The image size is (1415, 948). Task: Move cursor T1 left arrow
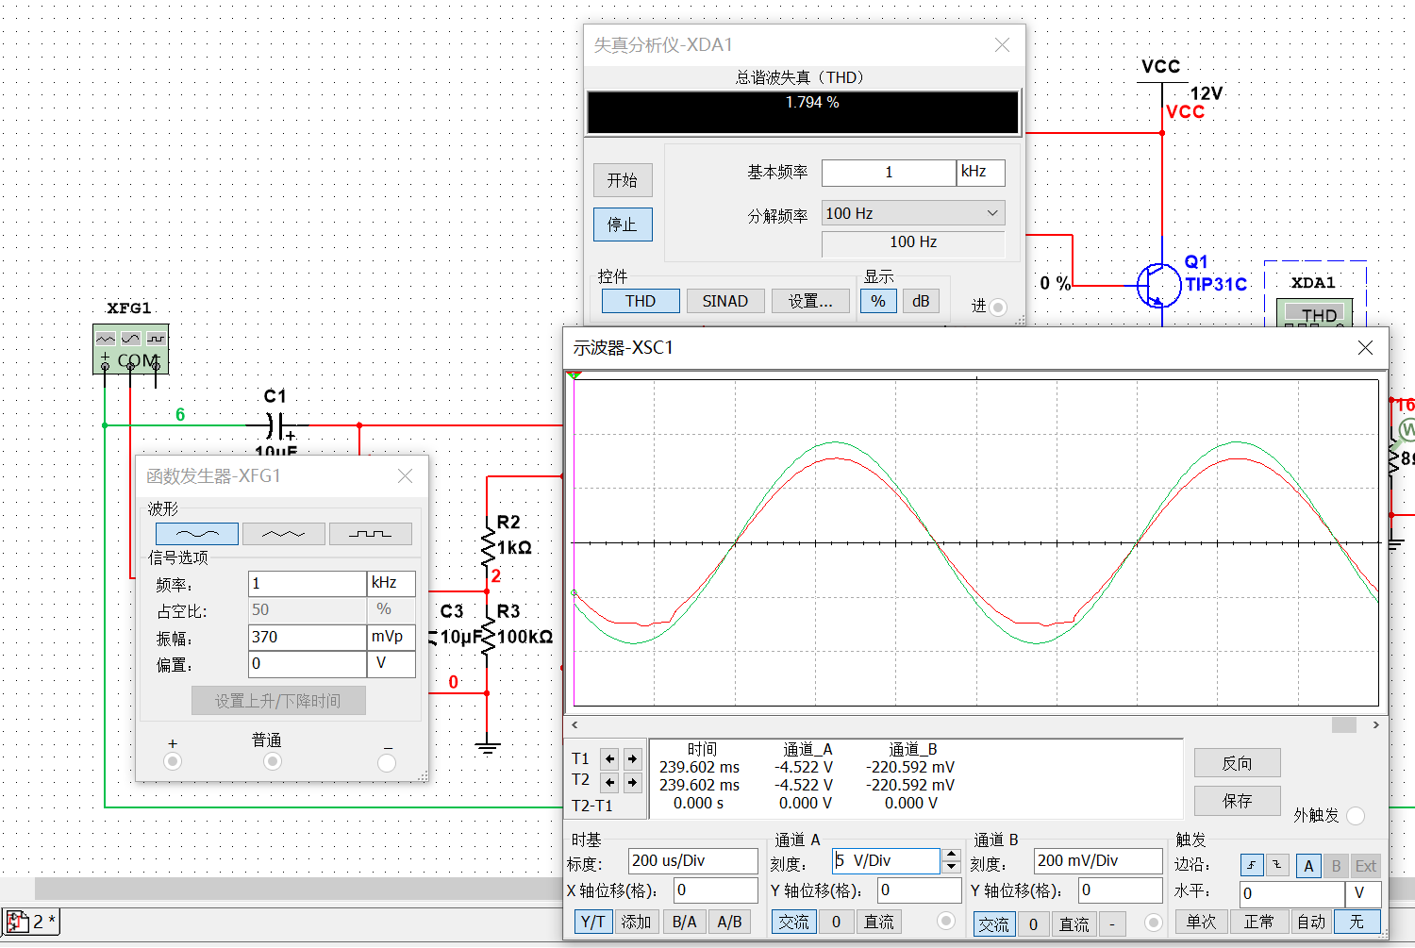tap(609, 758)
